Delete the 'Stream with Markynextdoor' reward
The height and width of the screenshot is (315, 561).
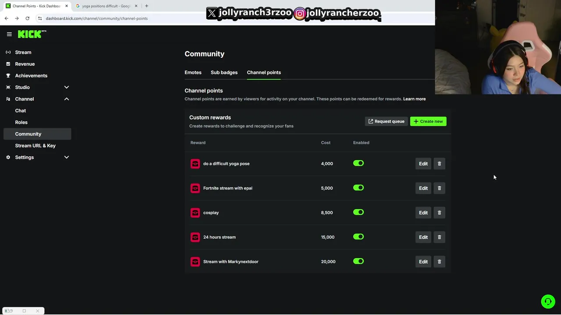point(439,262)
